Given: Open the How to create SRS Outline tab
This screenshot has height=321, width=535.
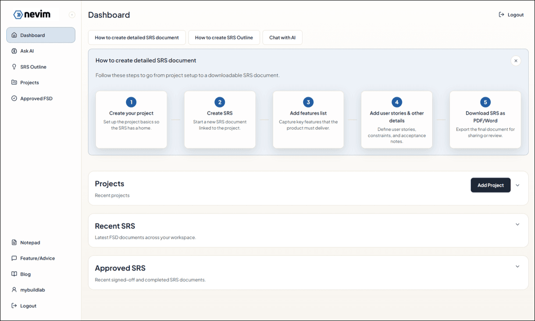Looking at the screenshot, I should (224, 37).
